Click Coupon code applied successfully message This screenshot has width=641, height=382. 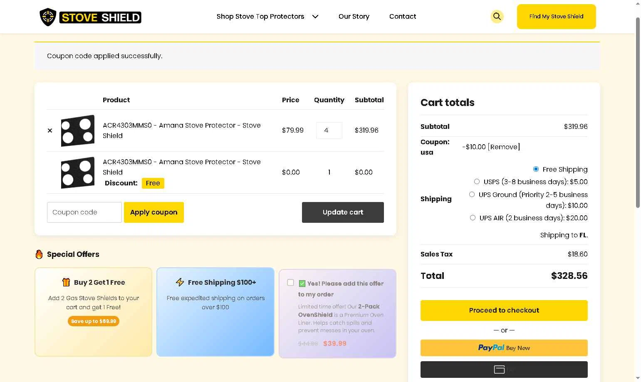[105, 56]
